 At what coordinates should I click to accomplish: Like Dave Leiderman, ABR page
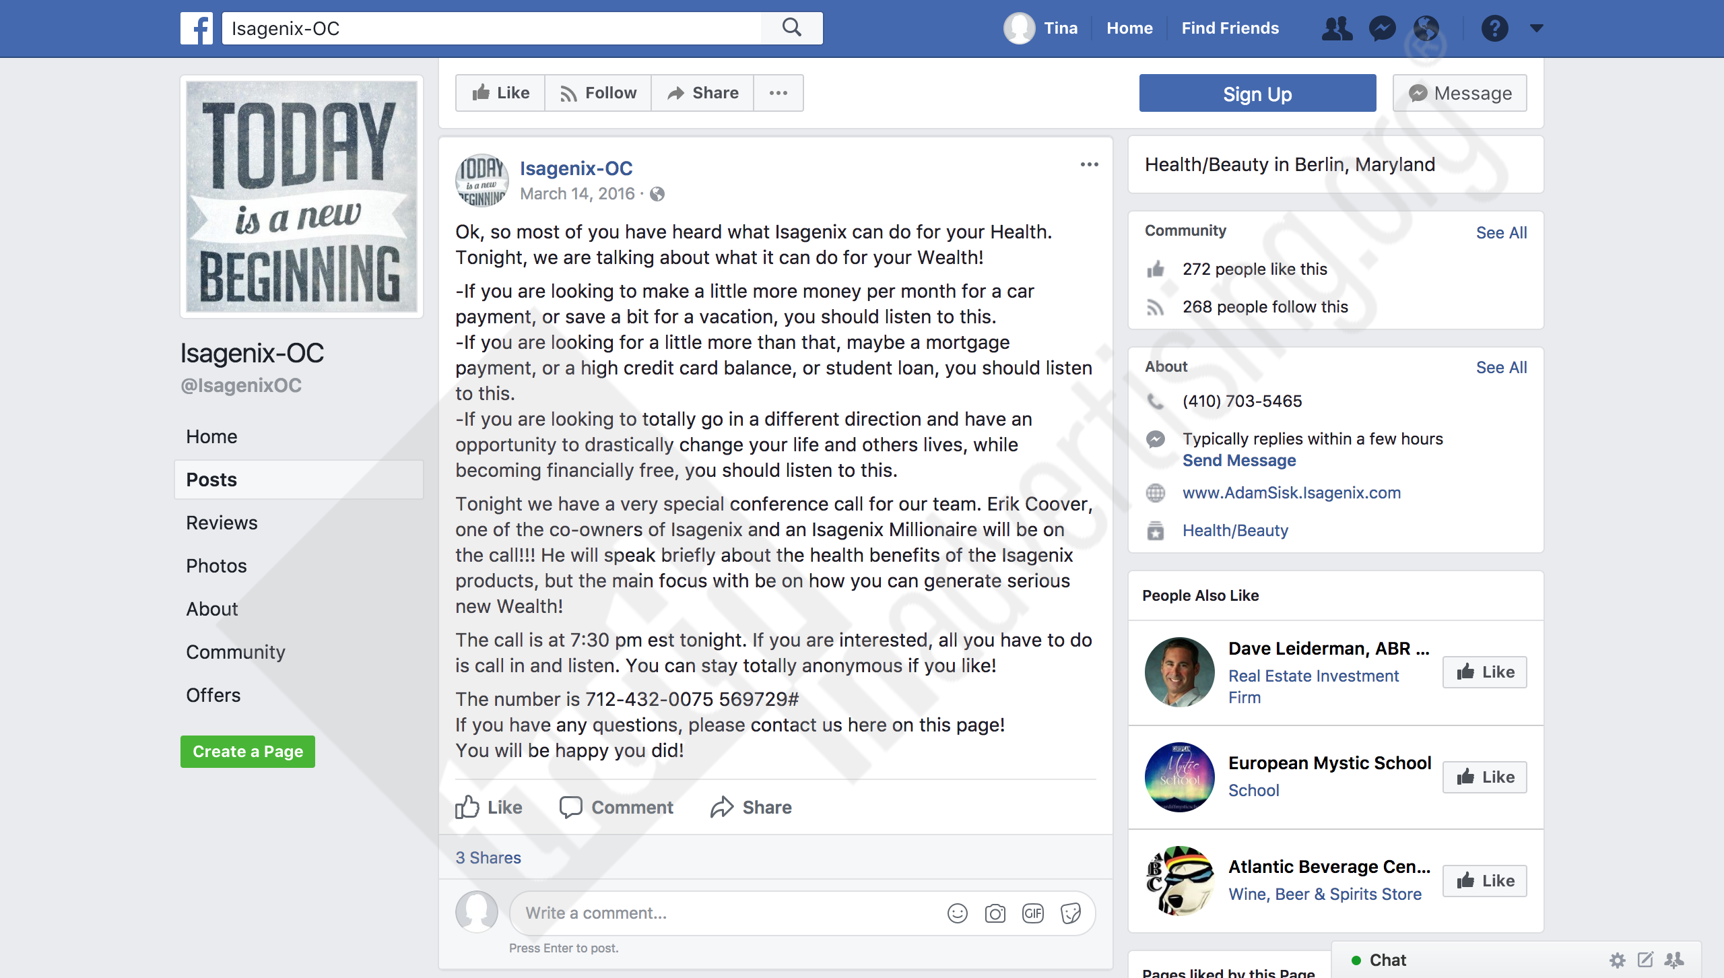pyautogui.click(x=1484, y=672)
